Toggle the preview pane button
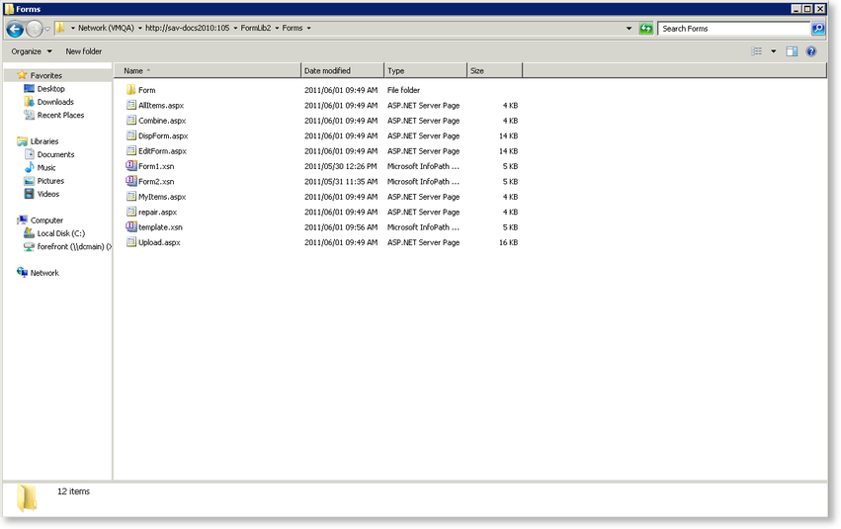This screenshot has width=841, height=529. (x=792, y=51)
